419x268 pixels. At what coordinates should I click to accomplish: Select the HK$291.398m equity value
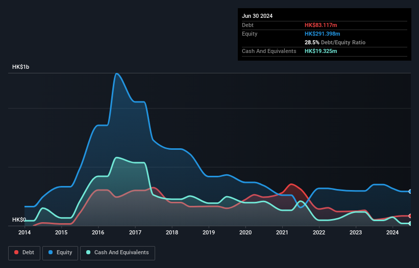(322, 34)
